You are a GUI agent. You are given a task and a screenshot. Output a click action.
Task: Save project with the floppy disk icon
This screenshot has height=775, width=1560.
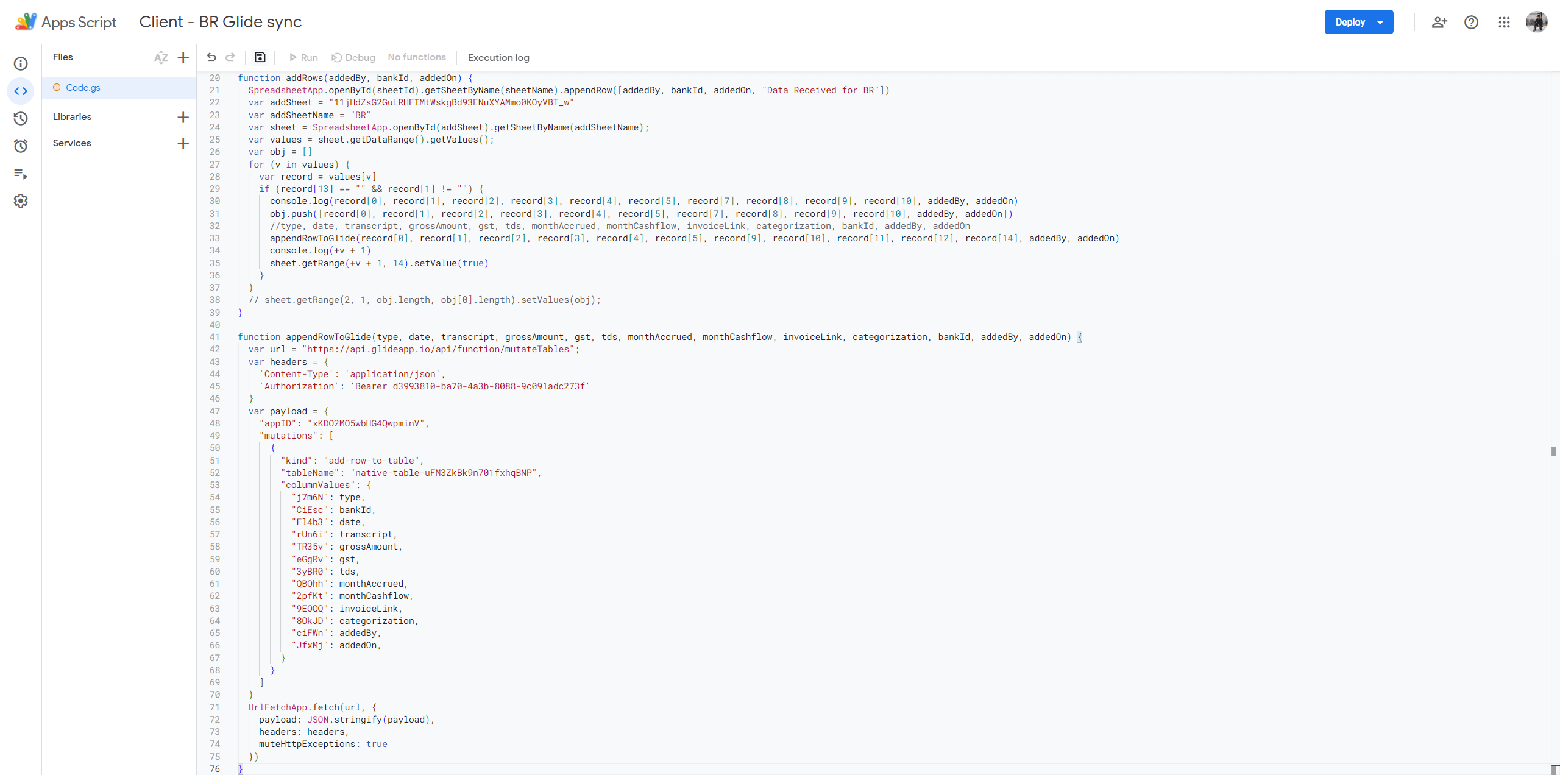pyautogui.click(x=260, y=57)
